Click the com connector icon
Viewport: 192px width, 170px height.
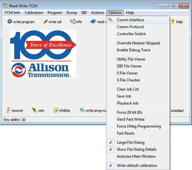click(x=35, y=110)
